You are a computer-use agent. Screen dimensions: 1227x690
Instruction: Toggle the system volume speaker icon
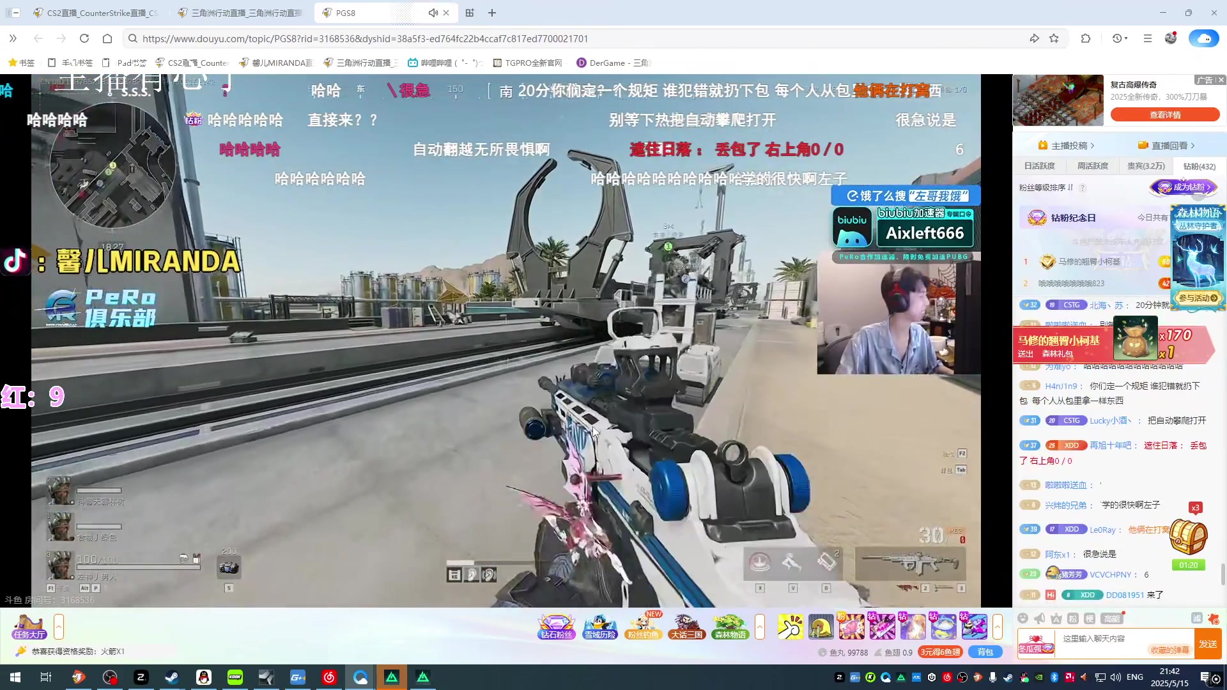click(x=1116, y=677)
